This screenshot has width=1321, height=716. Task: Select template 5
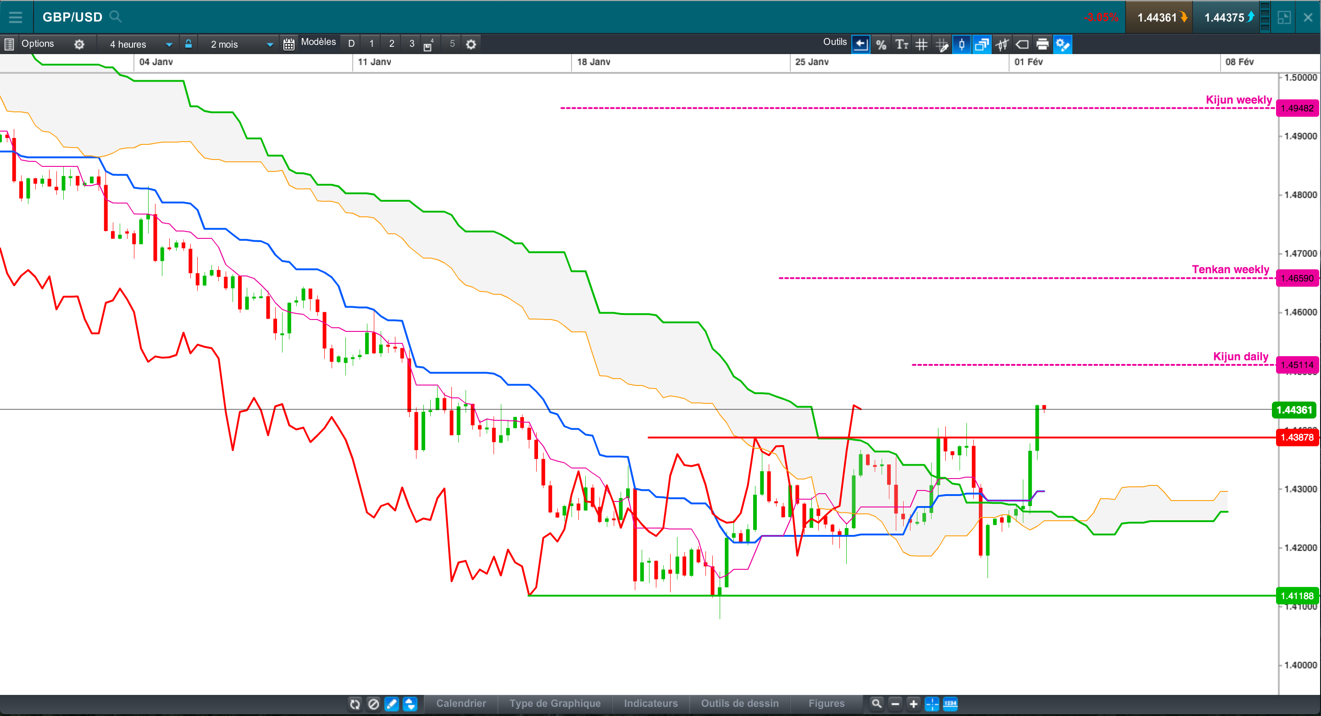click(452, 44)
